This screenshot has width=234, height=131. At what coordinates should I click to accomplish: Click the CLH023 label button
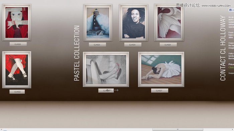(98, 45)
